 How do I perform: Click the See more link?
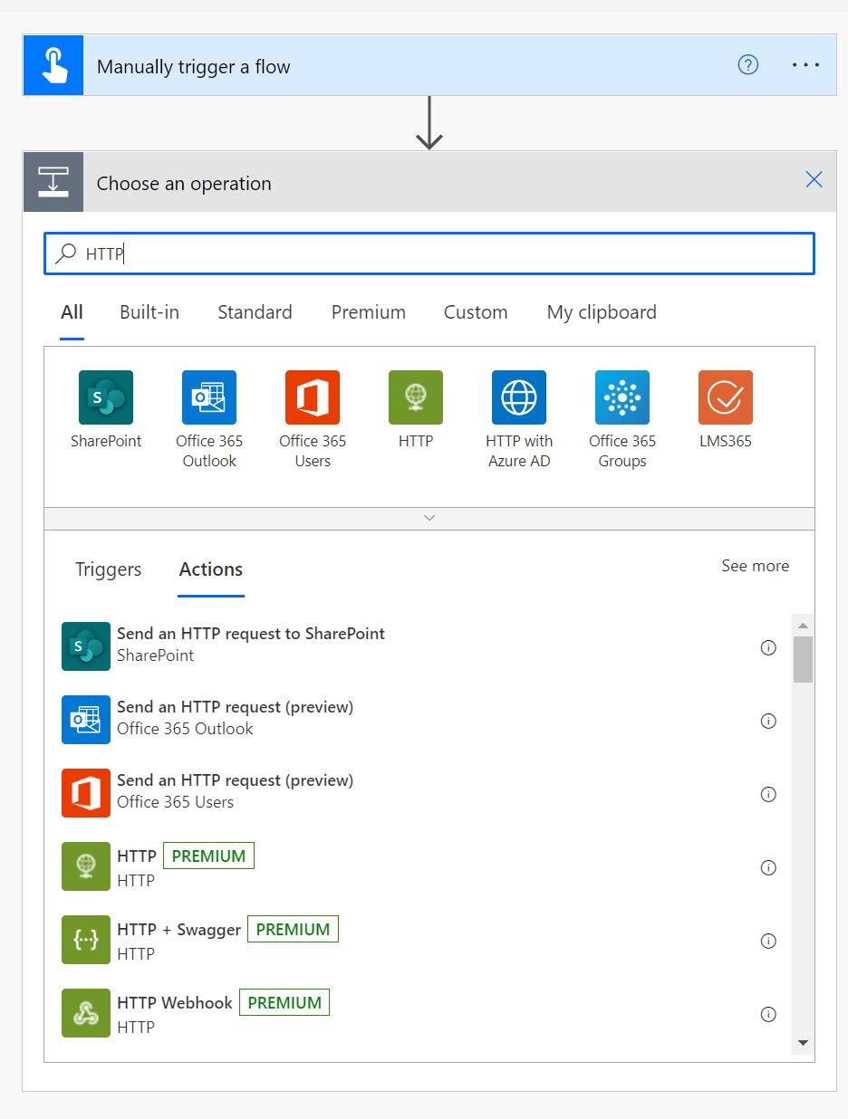point(755,566)
